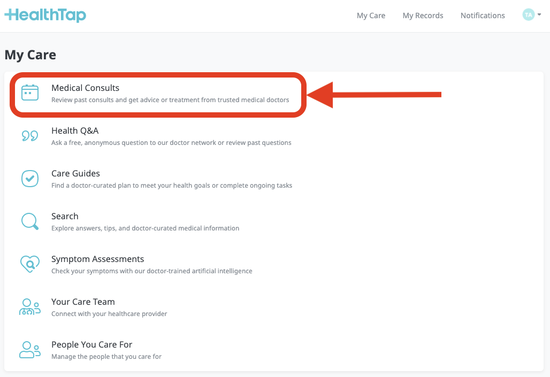Click the Care Guides checkmark icon

[30, 179]
